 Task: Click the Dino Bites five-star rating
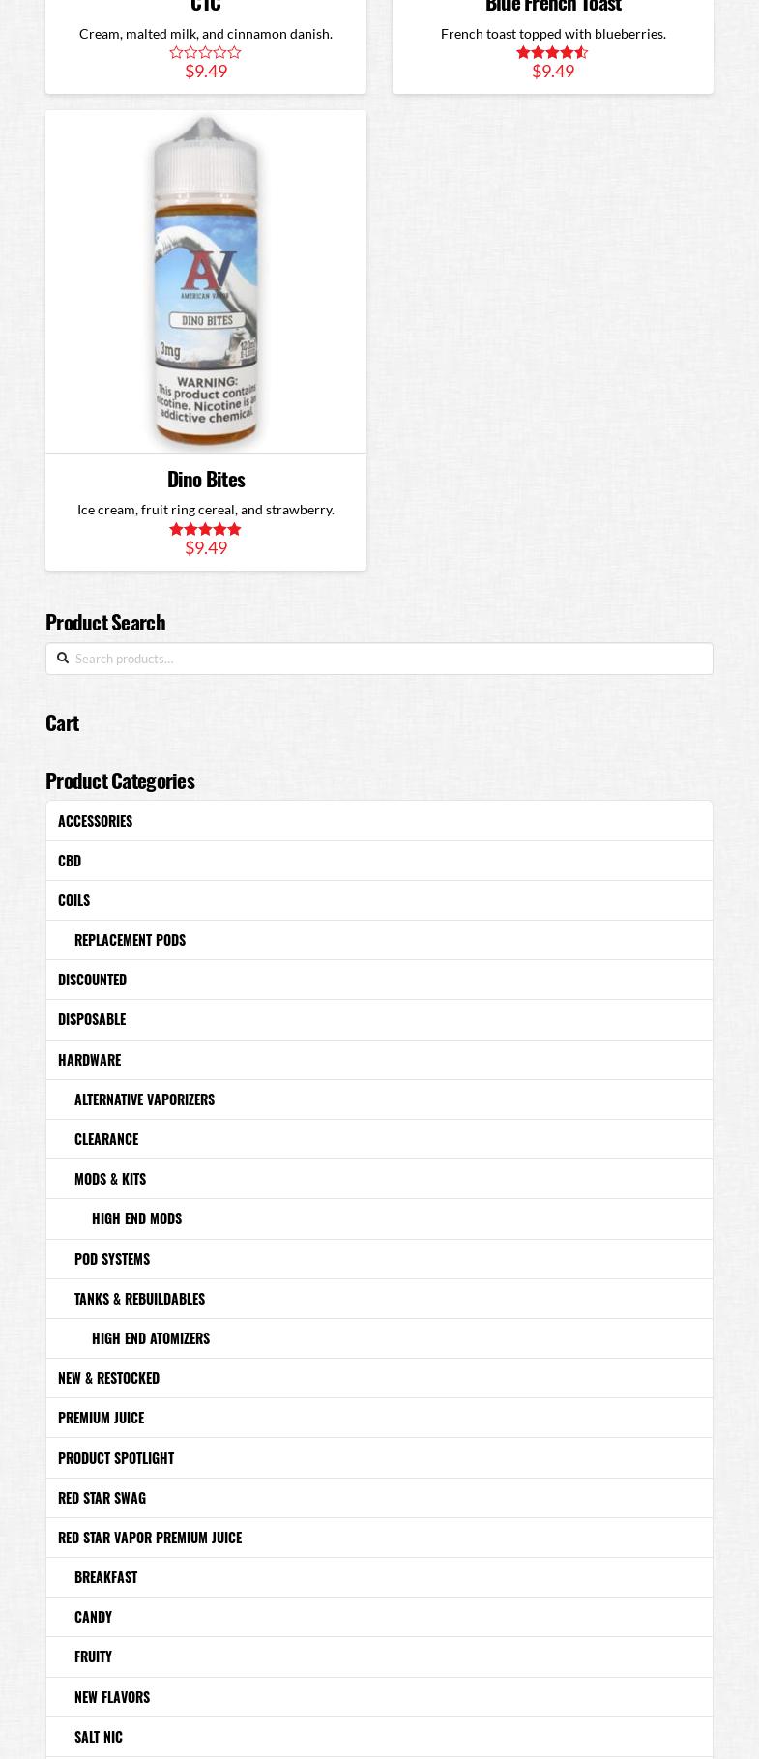tap(205, 529)
